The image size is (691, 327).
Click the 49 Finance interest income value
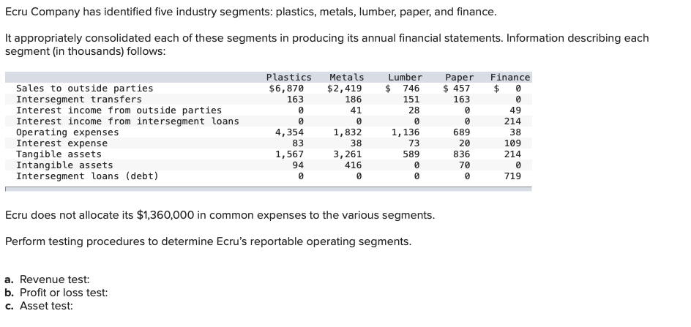(515, 110)
